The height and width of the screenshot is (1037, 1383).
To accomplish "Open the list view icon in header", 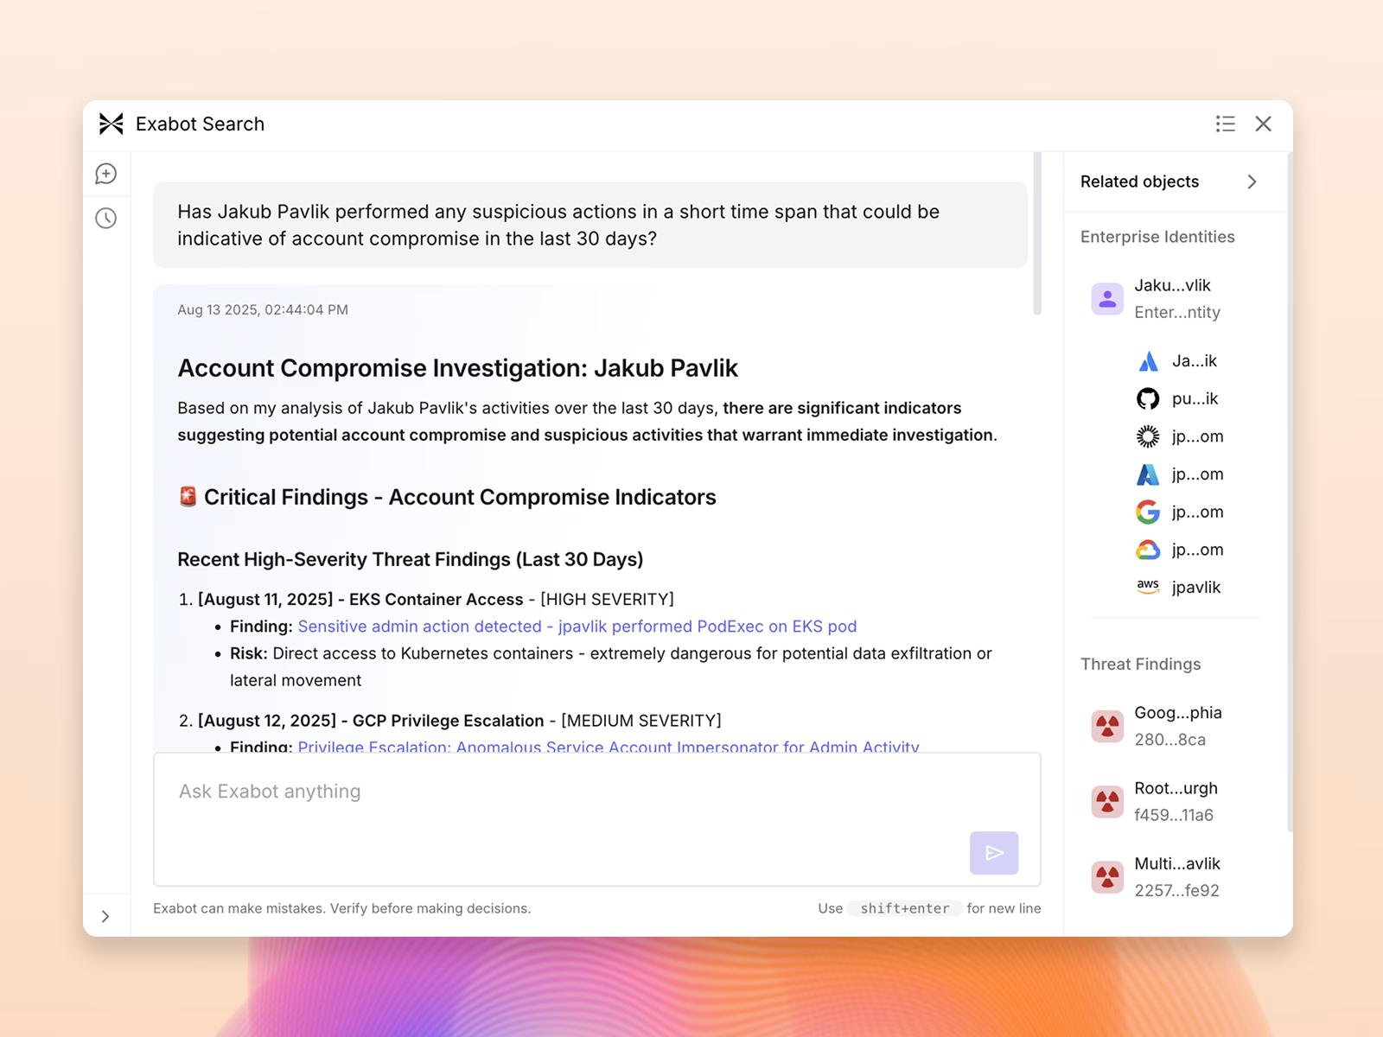I will pyautogui.click(x=1225, y=124).
